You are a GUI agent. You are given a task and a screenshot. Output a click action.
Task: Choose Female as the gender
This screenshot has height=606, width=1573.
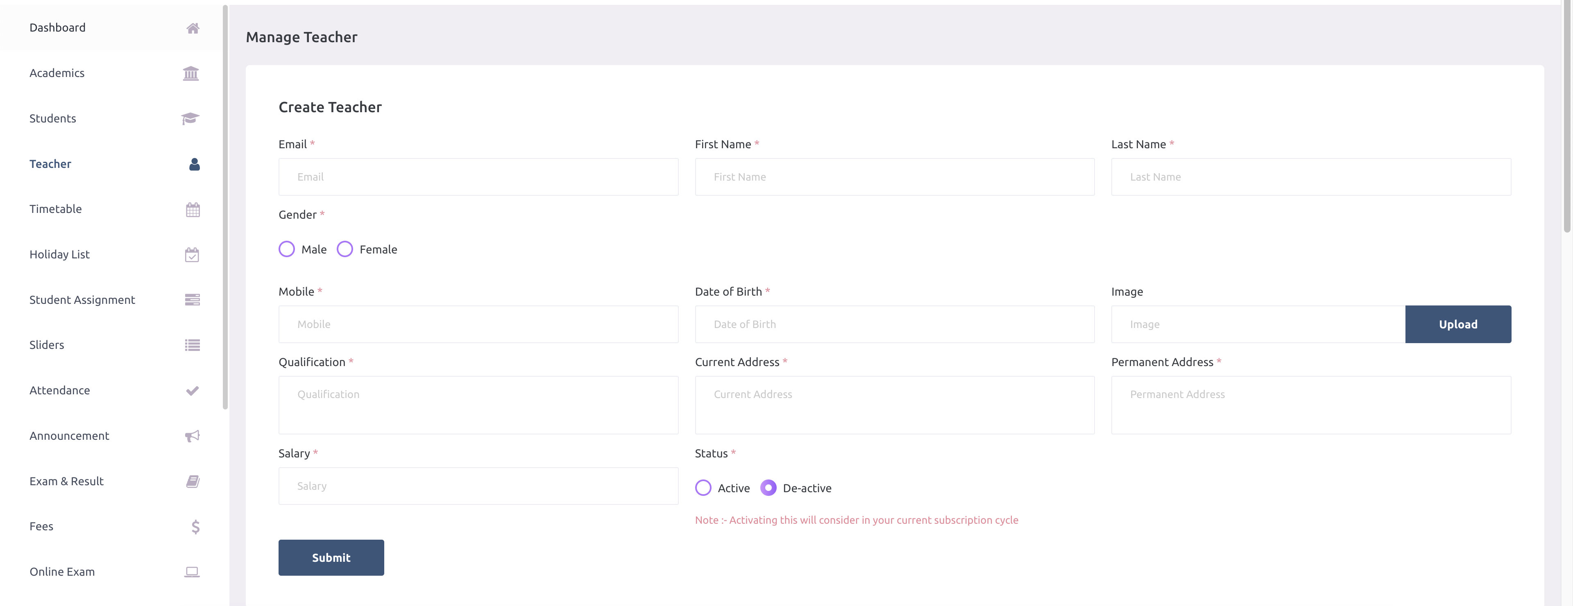(x=345, y=249)
